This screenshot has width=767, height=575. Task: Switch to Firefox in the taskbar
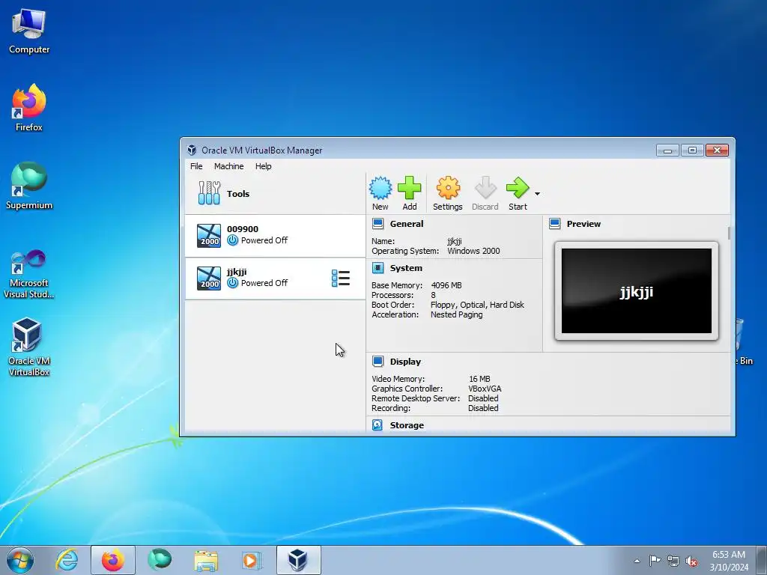point(112,560)
